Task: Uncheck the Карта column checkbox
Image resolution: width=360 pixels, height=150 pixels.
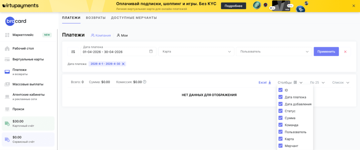Action: 280,139
